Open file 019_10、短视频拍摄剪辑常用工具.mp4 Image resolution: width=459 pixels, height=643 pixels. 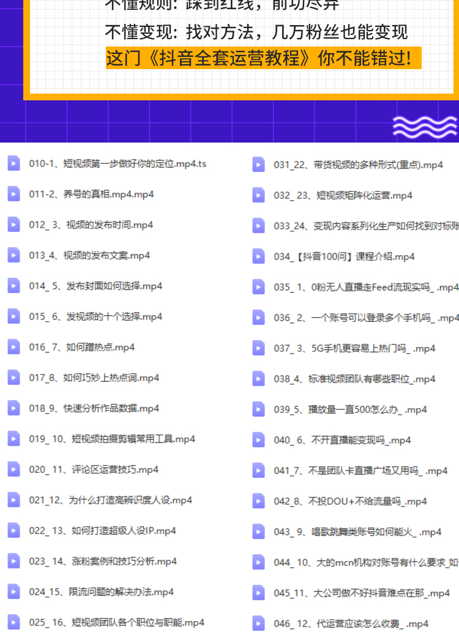click(x=112, y=439)
